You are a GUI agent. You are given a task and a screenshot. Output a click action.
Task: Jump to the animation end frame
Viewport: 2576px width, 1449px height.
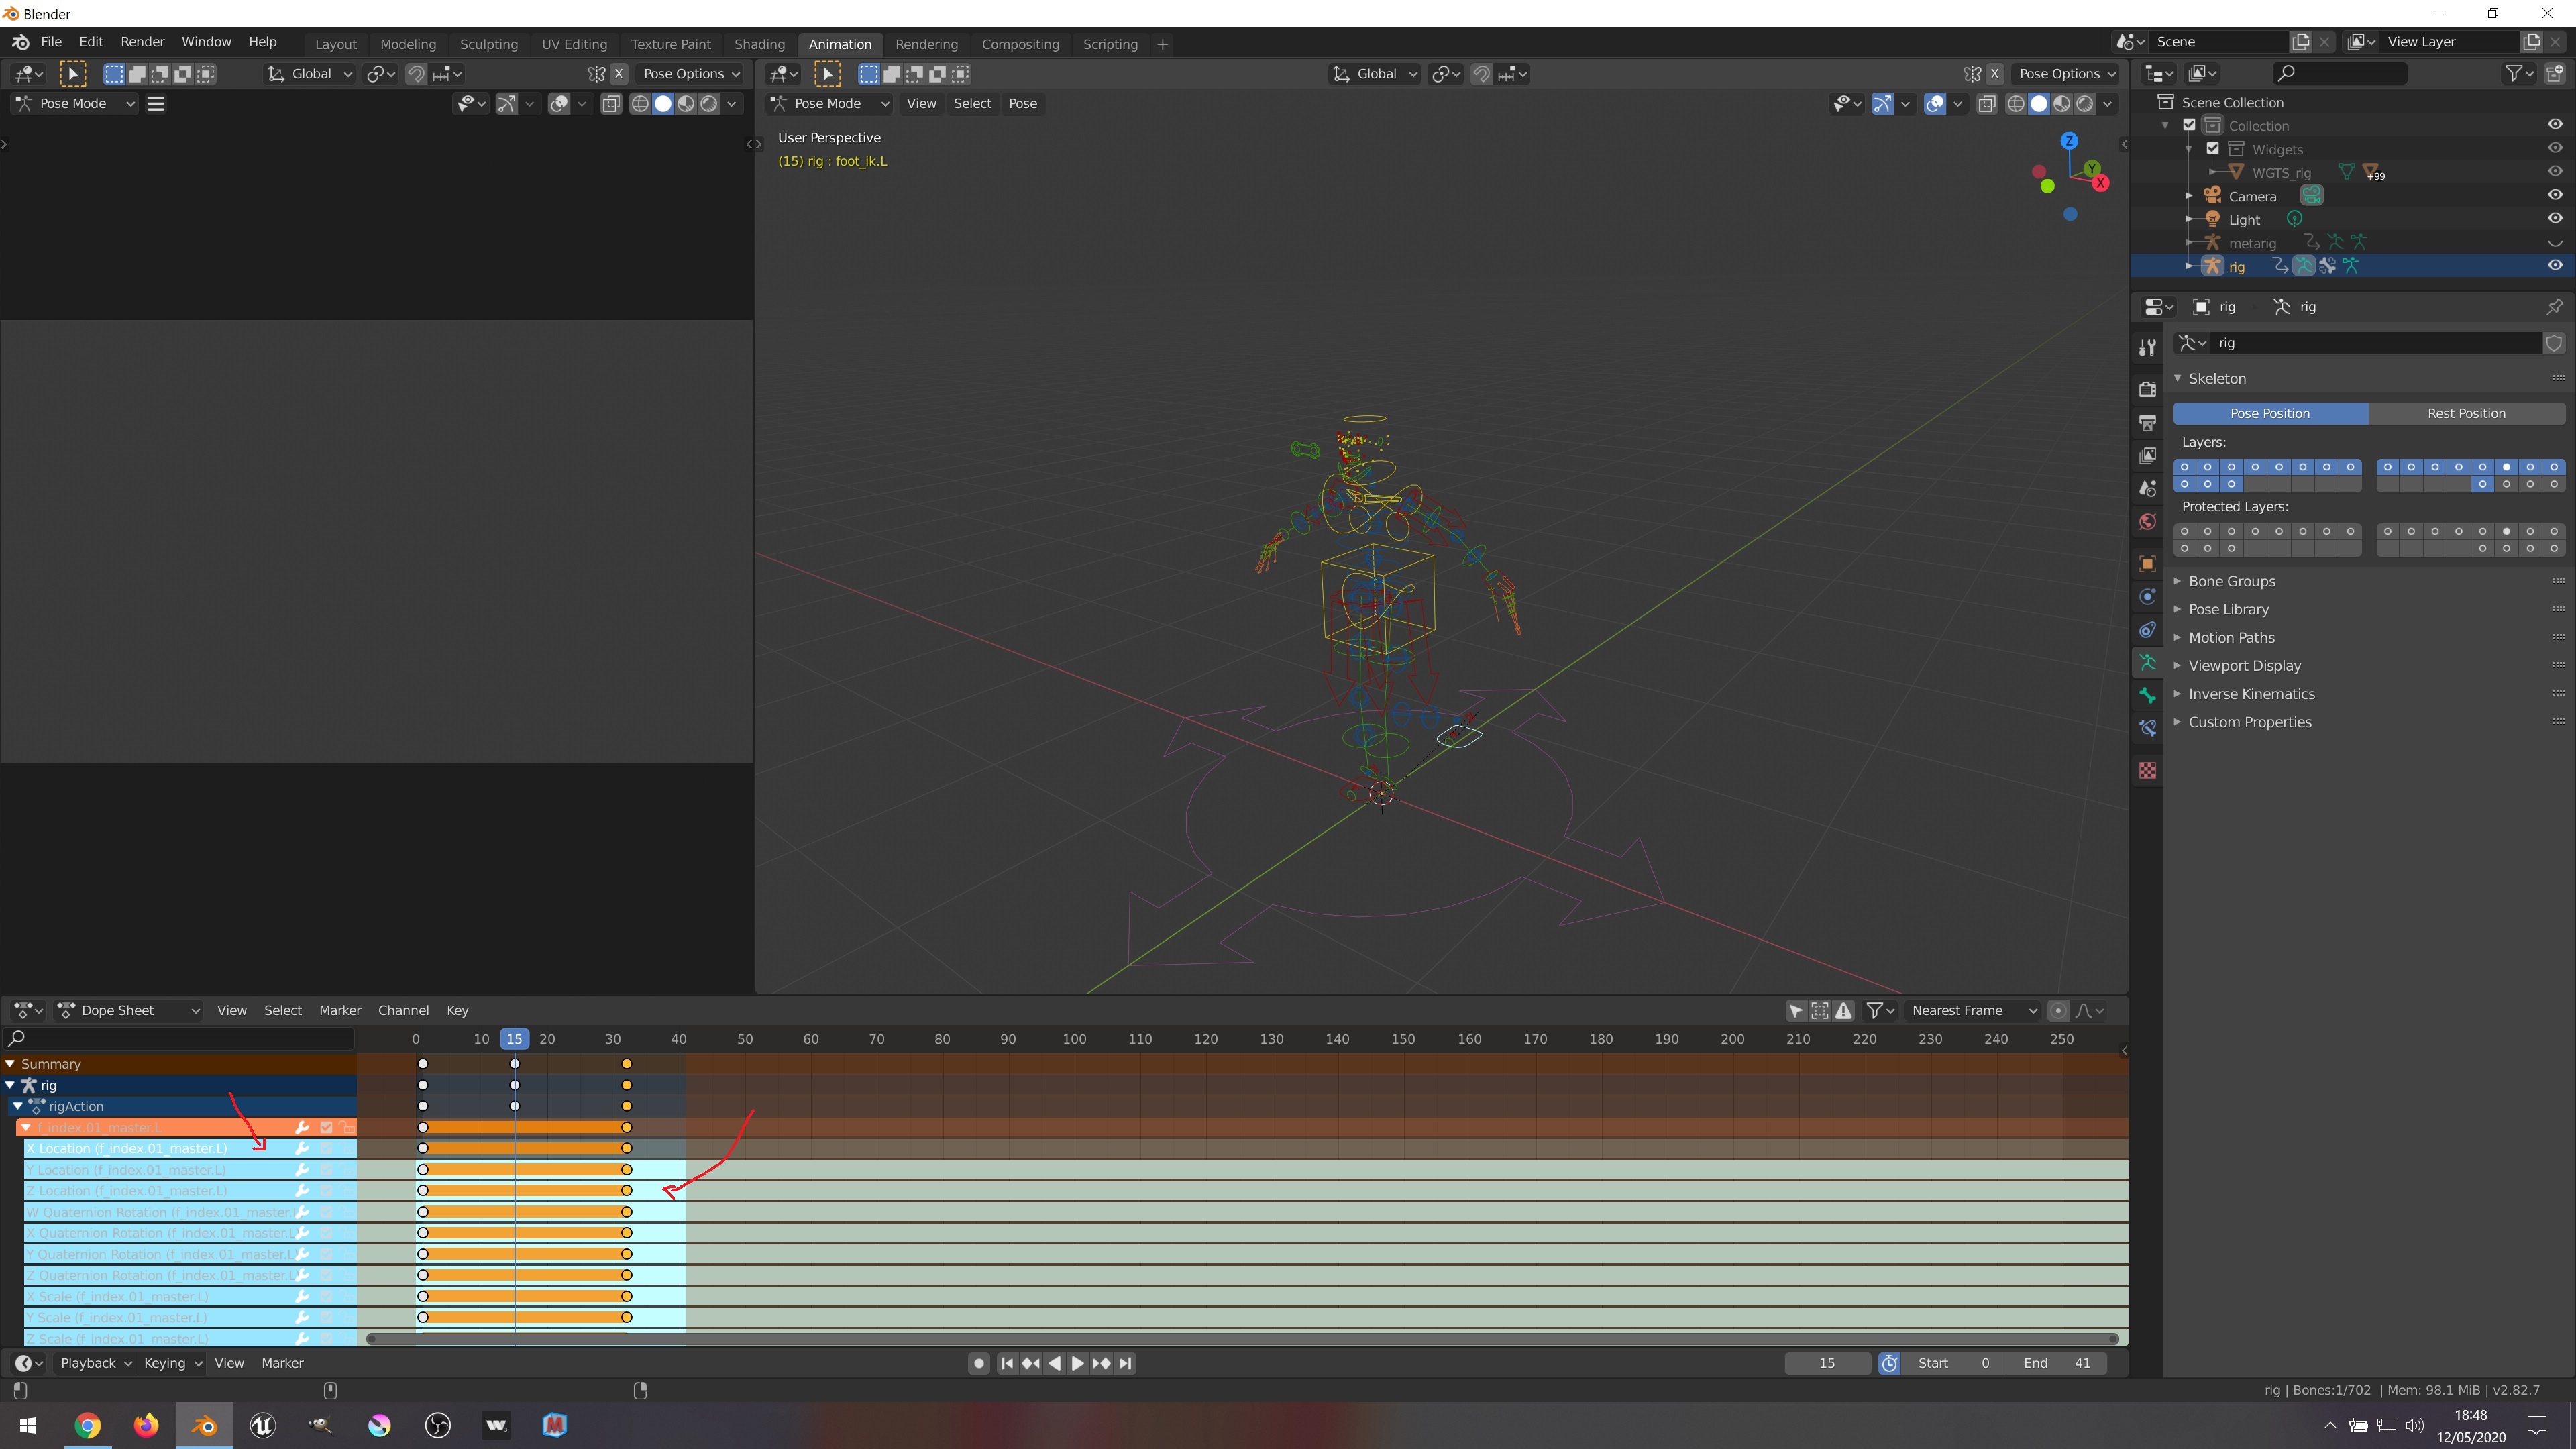coord(1126,1363)
